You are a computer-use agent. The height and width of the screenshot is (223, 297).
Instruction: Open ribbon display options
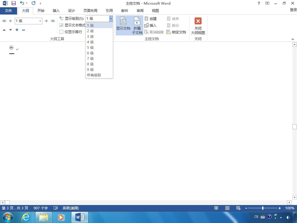[267, 3]
